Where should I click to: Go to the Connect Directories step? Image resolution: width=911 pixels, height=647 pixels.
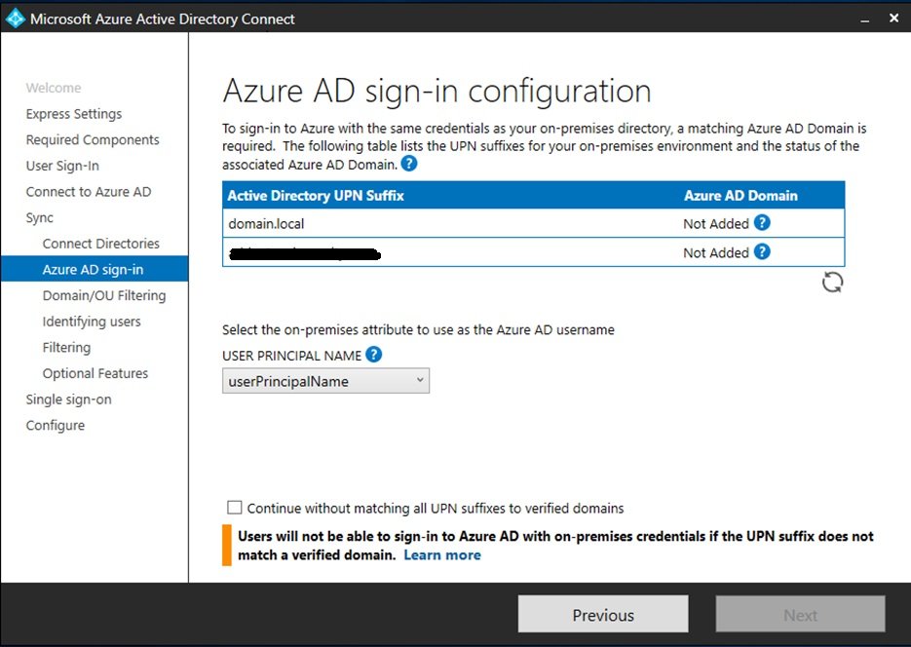tap(100, 244)
